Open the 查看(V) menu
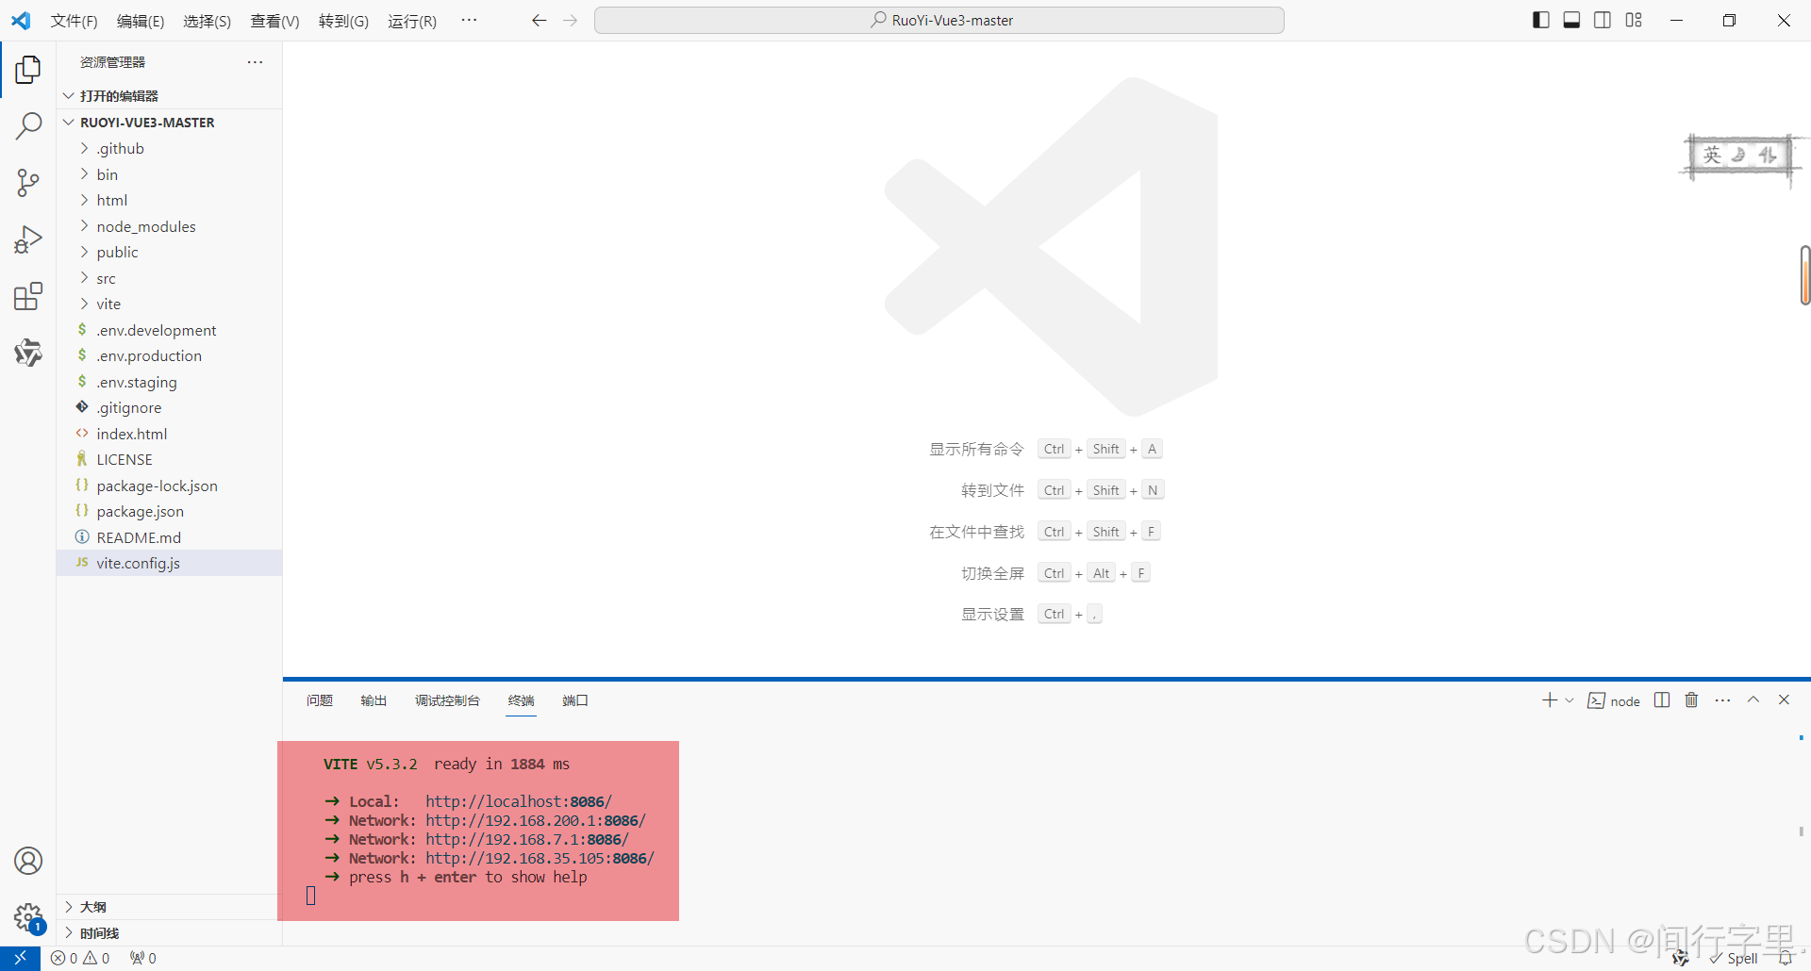 274,21
